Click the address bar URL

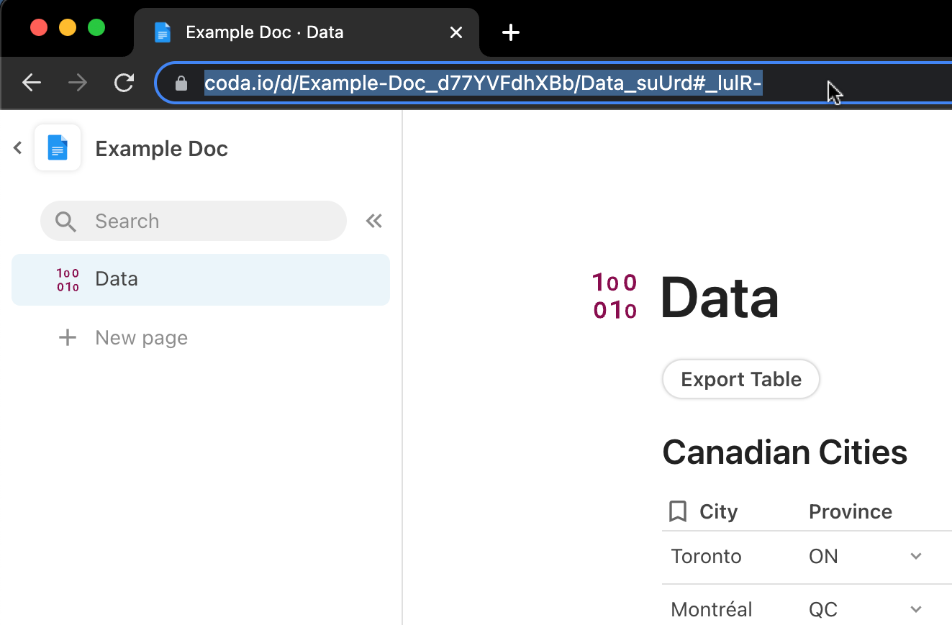click(x=482, y=83)
